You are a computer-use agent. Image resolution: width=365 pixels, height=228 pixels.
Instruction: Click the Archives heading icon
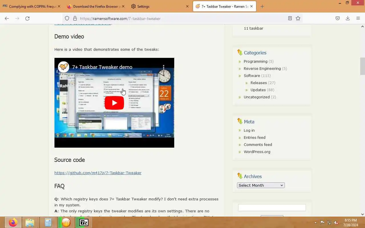tap(240, 176)
